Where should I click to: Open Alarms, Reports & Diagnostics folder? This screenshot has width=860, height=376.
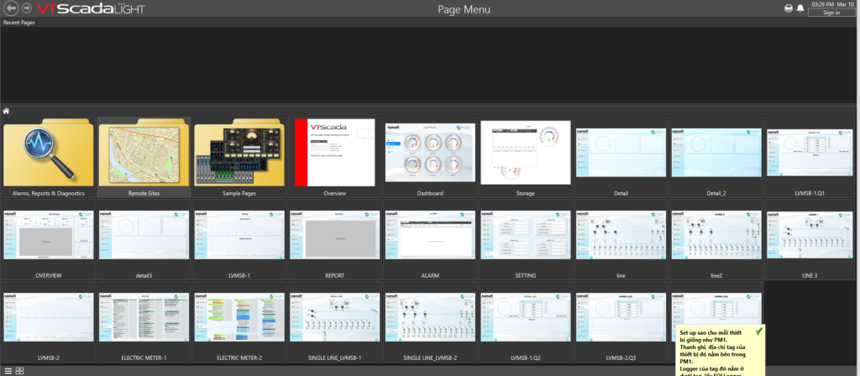tap(49, 156)
